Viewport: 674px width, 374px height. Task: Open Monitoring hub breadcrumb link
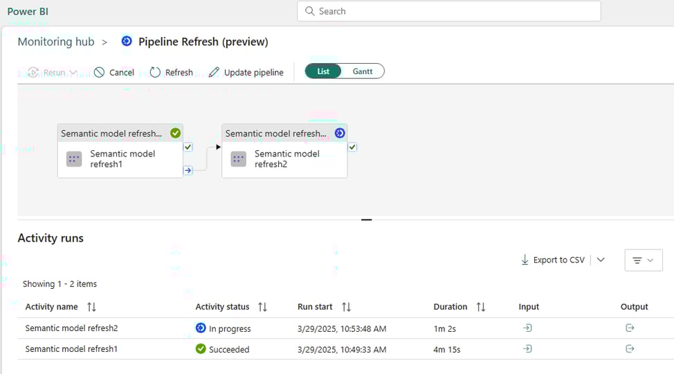[x=56, y=42]
